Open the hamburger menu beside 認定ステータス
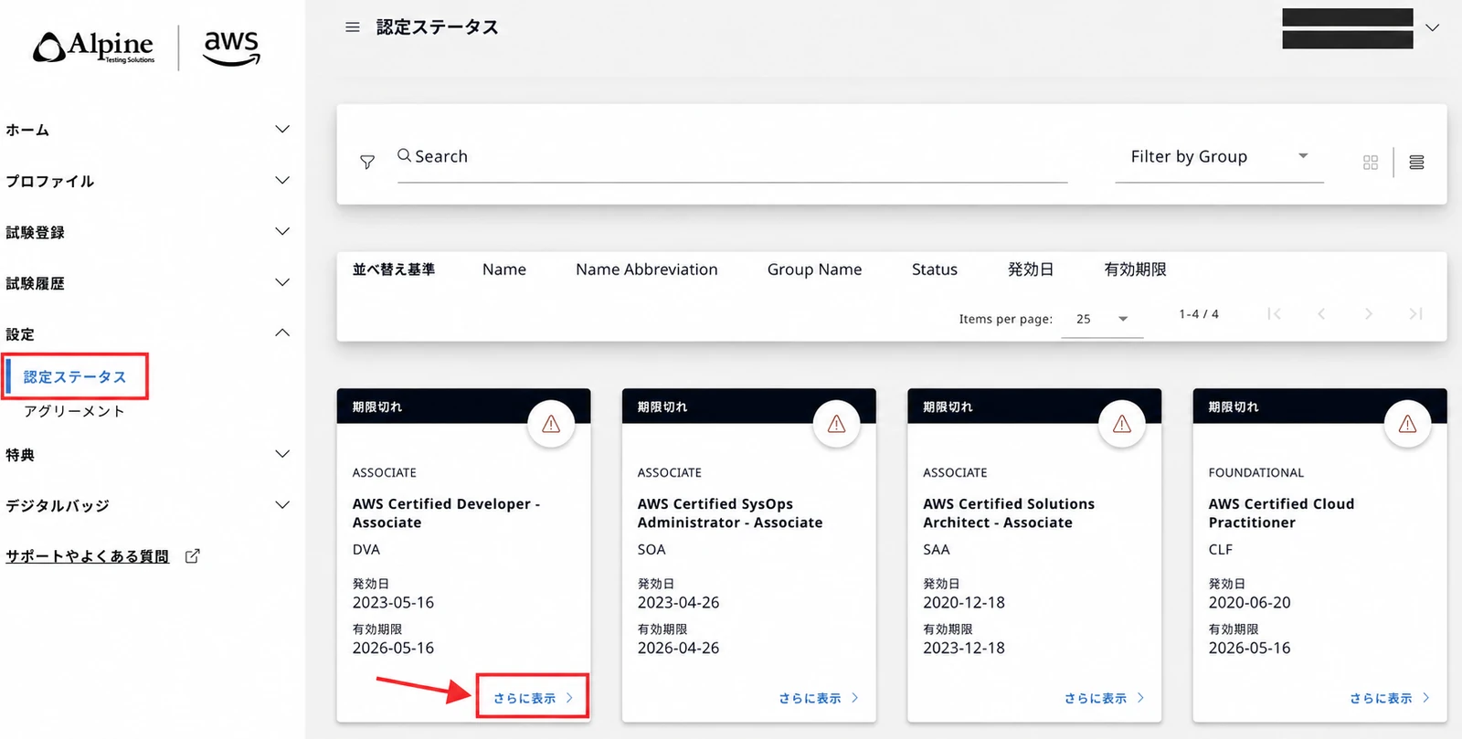Screen dimensions: 1462x739 (352, 27)
